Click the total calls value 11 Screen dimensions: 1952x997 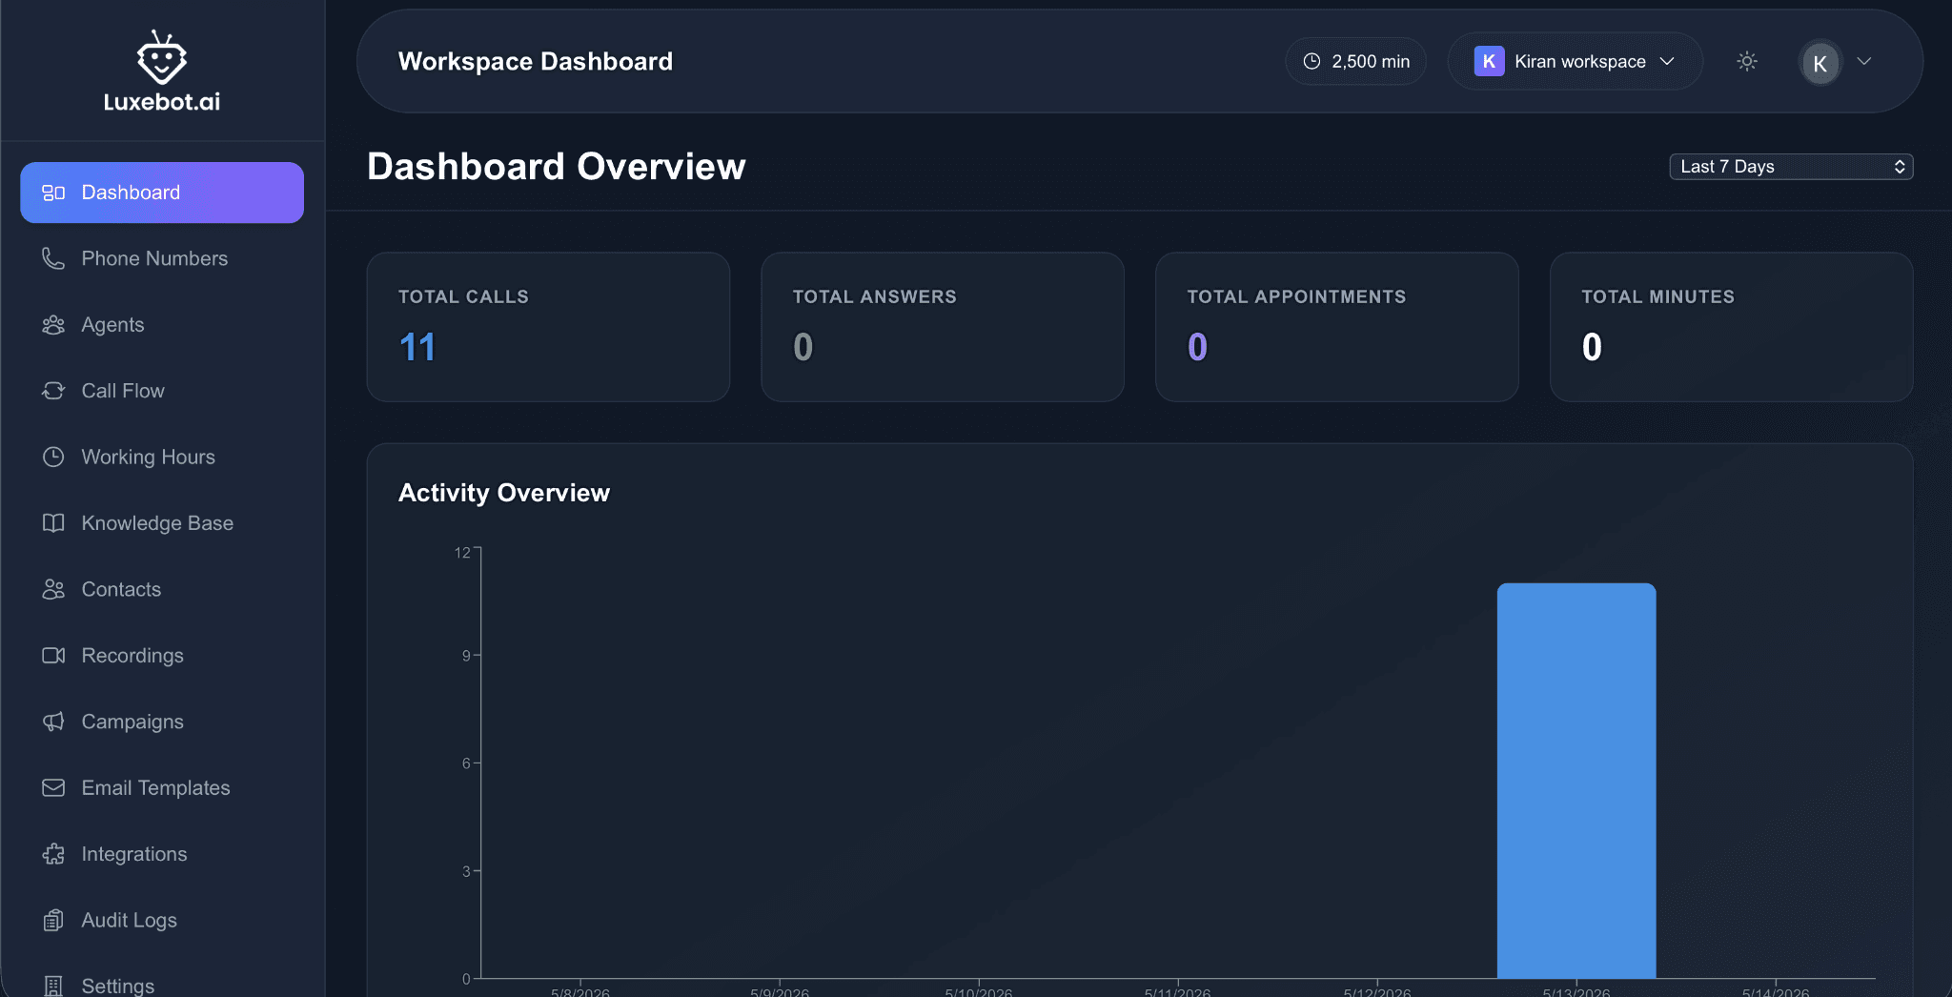pyautogui.click(x=417, y=347)
